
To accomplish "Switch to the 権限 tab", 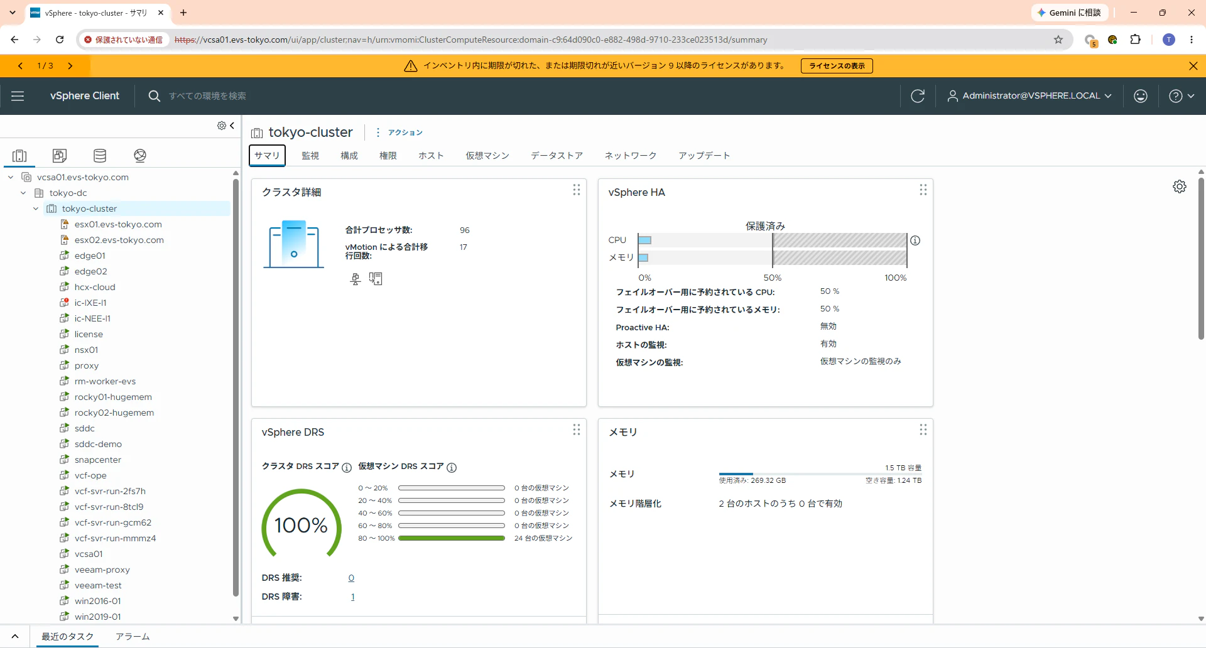I will (388, 156).
